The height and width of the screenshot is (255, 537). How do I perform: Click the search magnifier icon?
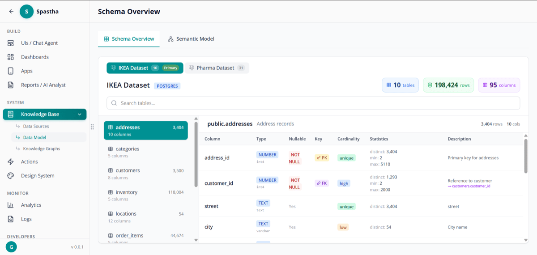(x=115, y=103)
